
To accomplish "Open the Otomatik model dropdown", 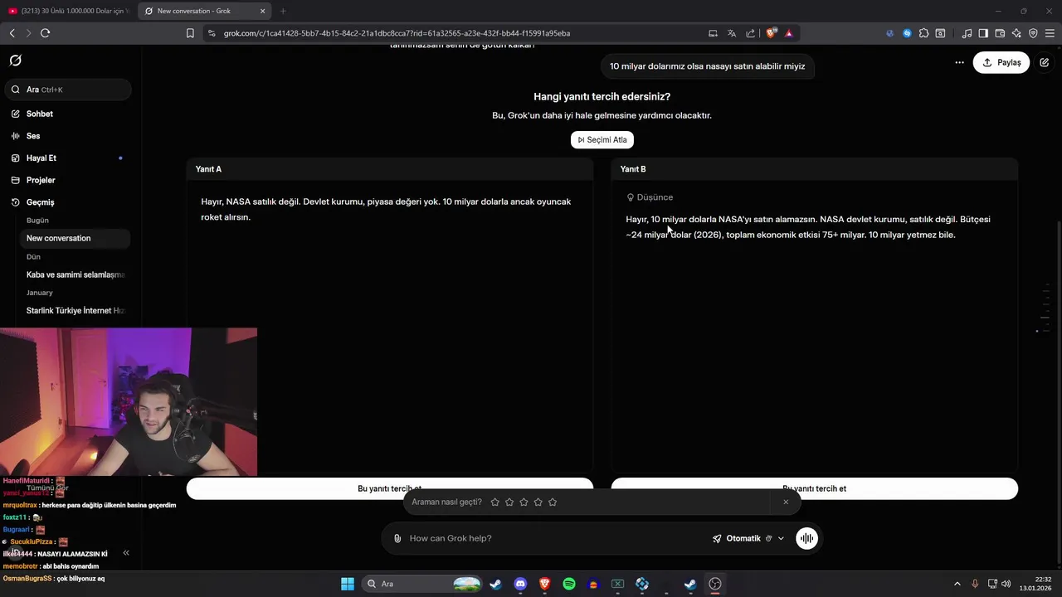I will (748, 538).
